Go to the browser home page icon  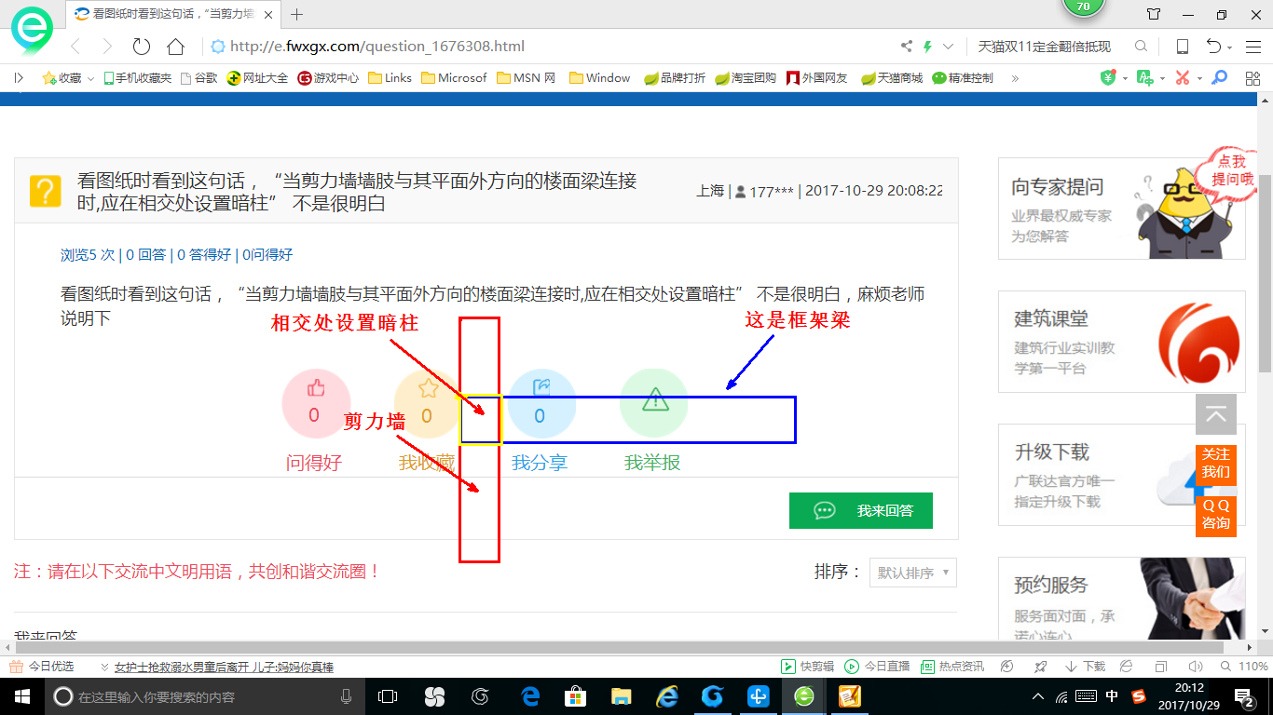(175, 47)
